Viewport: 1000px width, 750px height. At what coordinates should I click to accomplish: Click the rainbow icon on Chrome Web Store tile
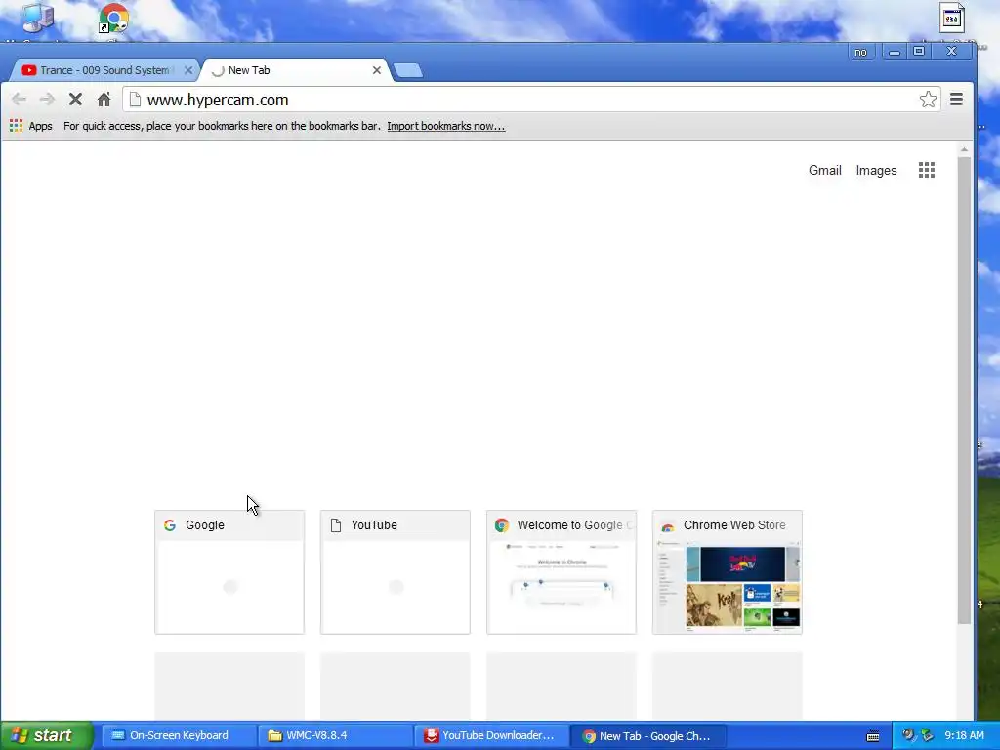(668, 526)
